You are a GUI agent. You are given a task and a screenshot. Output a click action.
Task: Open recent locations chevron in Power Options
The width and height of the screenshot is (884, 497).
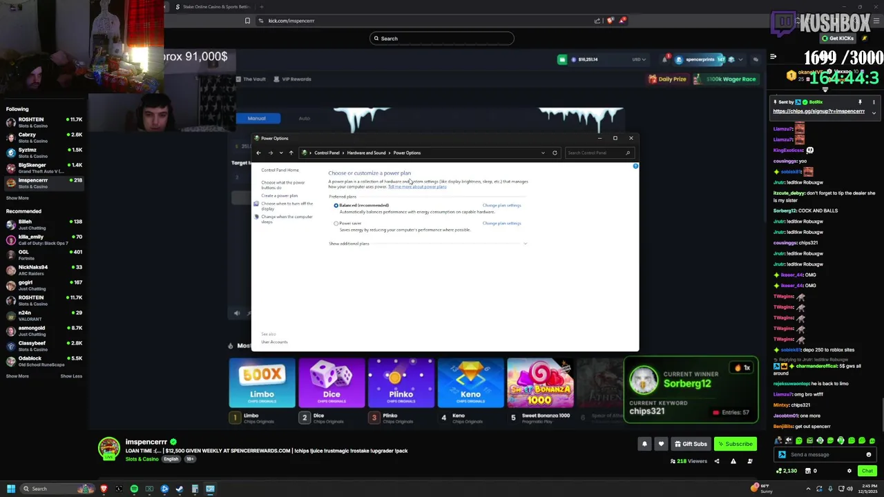280,153
